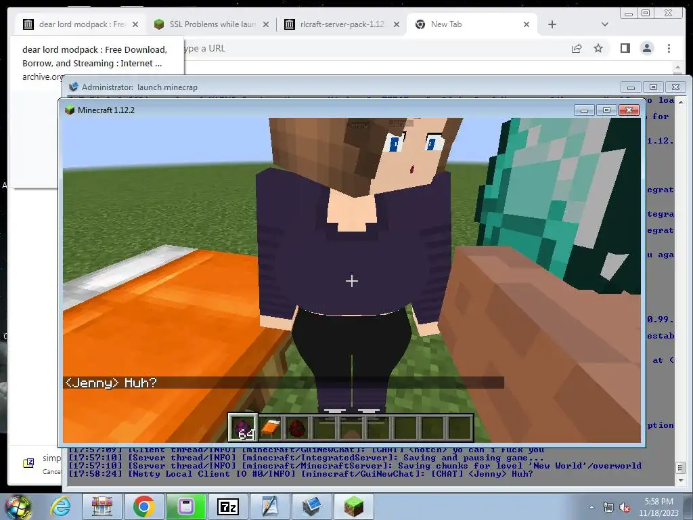Open the notepad with pencil taskbar icon
693x520 pixels.
click(x=269, y=506)
